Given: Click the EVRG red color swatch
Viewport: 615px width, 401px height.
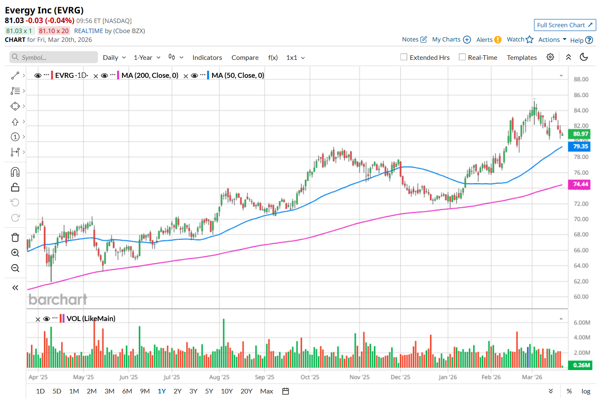Looking at the screenshot, I should tap(52, 75).
